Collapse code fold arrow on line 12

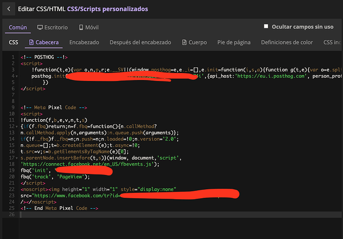(16, 127)
